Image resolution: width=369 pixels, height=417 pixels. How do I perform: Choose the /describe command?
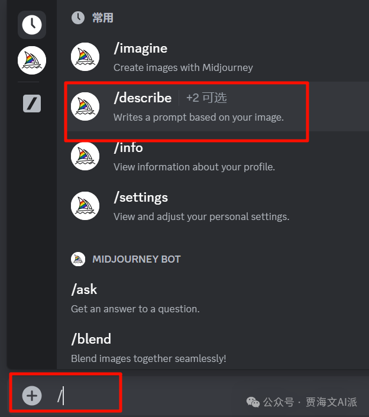[213, 106]
